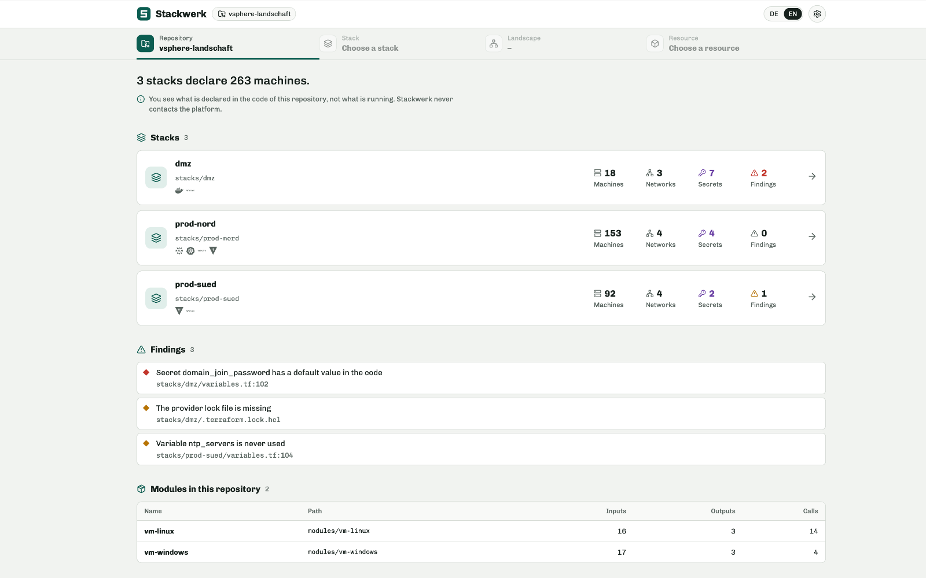Screen dimensions: 926x578
Task: Click the 92 Machines count of prod-sued
Action: (x=608, y=299)
